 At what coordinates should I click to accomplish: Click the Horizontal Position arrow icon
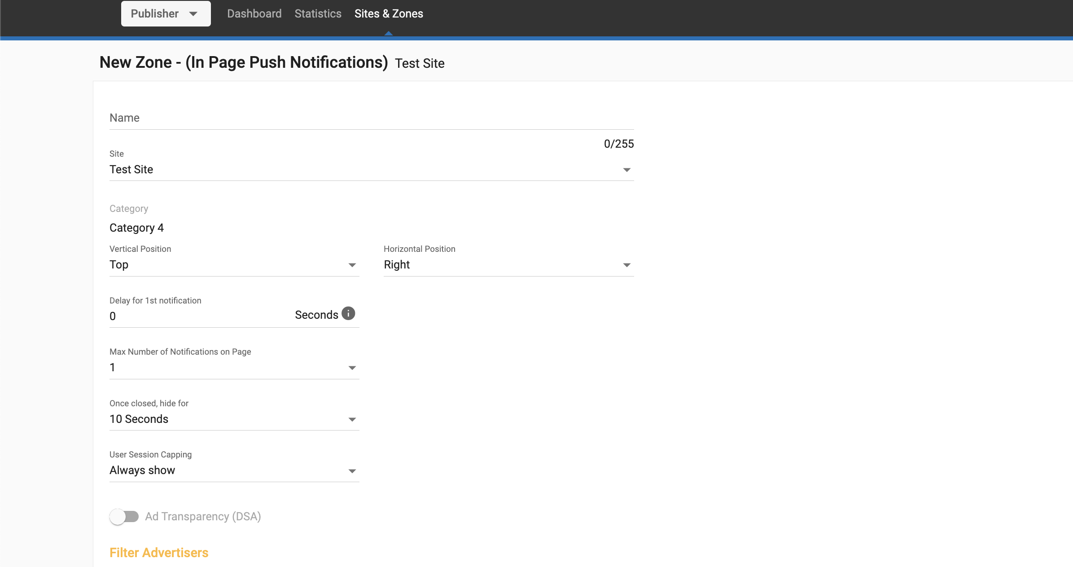click(x=626, y=265)
